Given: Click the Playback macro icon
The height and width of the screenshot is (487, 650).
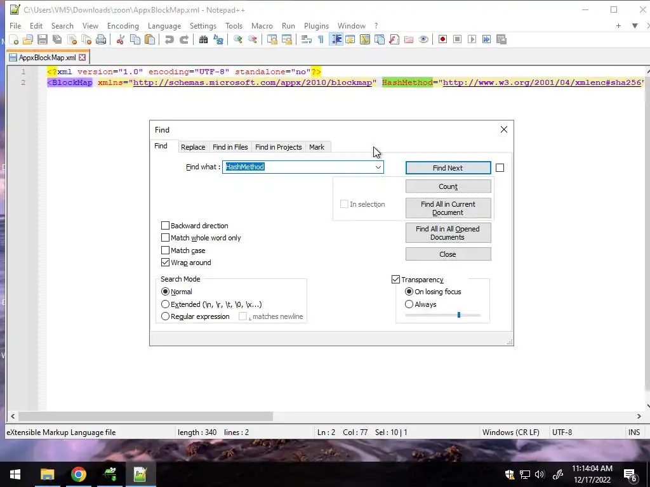Looking at the screenshot, I should [472, 39].
